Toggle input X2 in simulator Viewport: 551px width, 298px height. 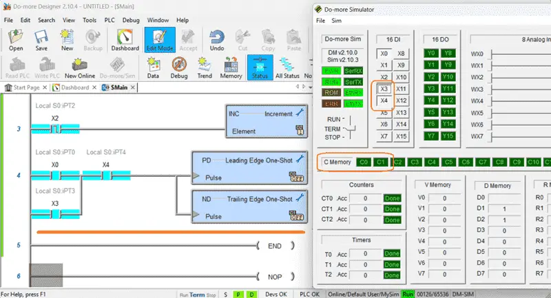point(384,77)
